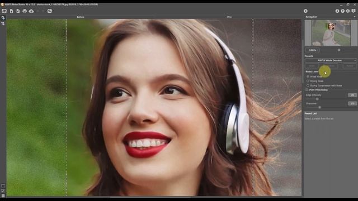This screenshot has height=201, width=358.
Task: Click the greyed-out Undo arrow
Action: 38,11
